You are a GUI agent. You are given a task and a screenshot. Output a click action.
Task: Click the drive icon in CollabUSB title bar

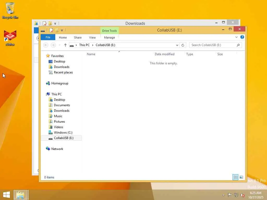pyautogui.click(x=43, y=31)
